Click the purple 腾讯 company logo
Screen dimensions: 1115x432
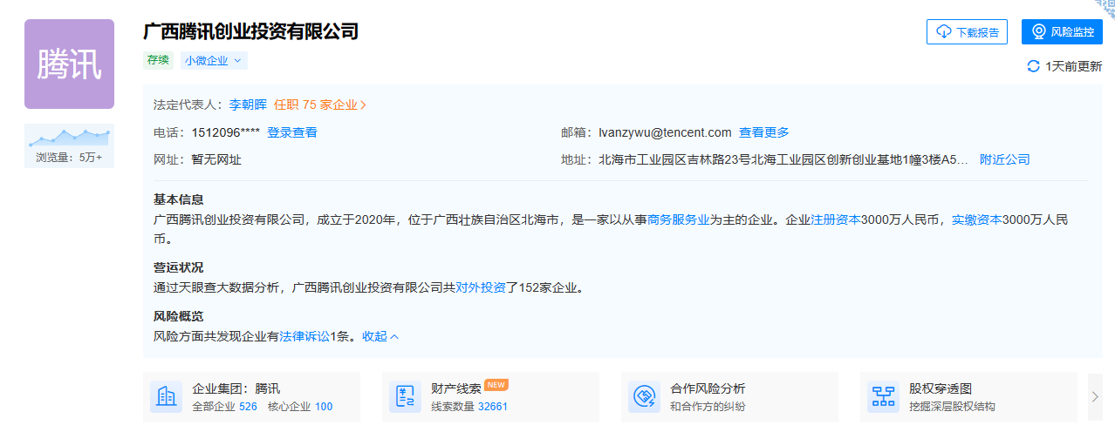(x=69, y=64)
